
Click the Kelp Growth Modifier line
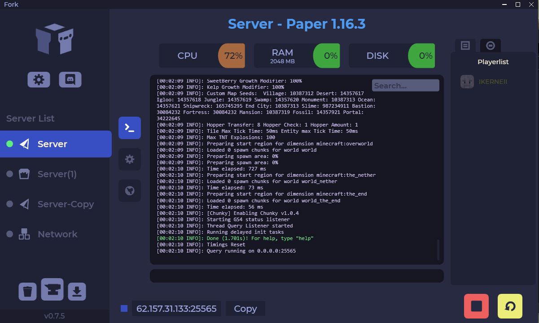tap(220, 87)
